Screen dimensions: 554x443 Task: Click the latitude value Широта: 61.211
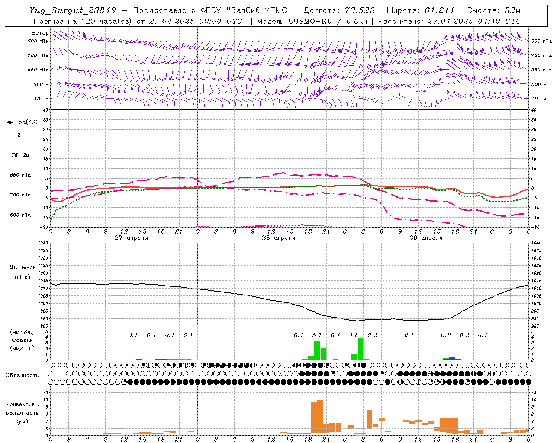point(420,10)
